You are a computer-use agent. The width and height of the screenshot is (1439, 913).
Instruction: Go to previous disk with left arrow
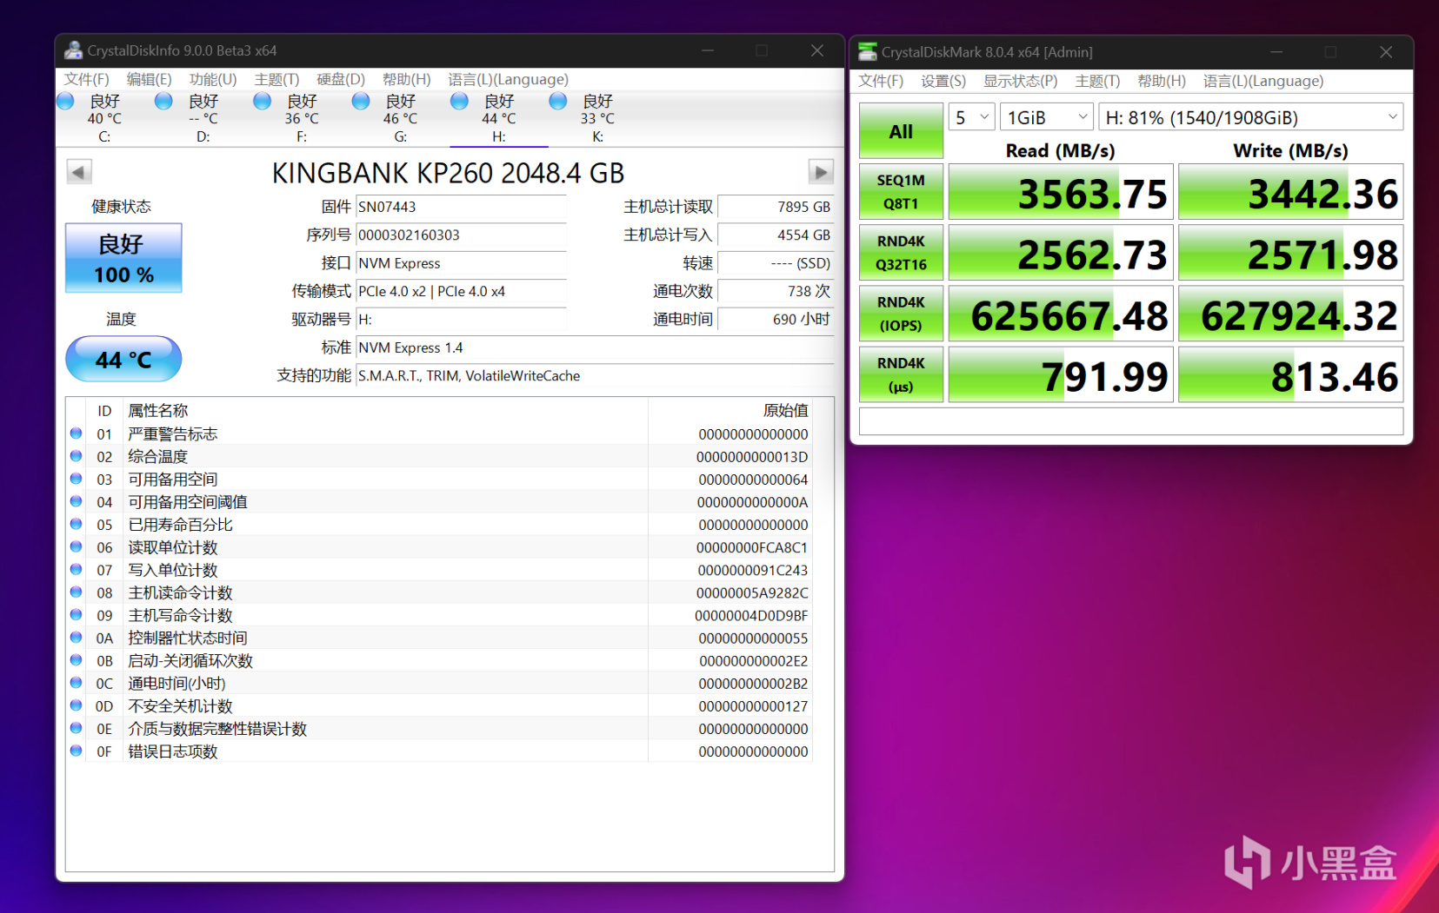79,172
